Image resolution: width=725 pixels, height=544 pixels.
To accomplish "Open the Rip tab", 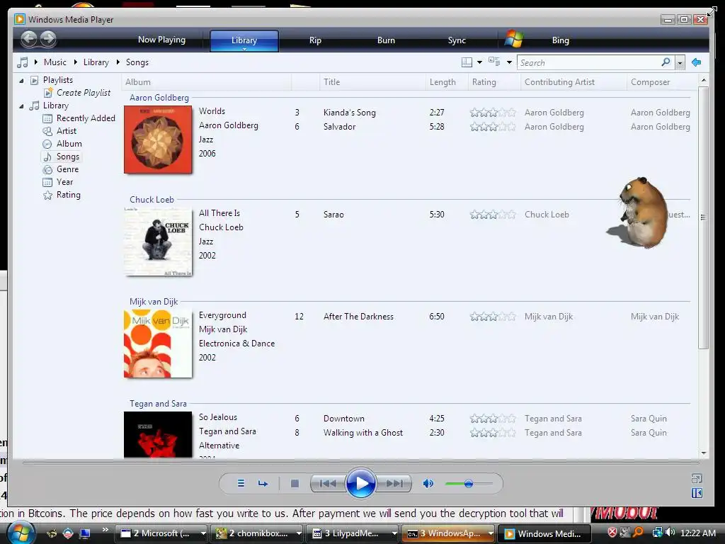I will pos(315,40).
